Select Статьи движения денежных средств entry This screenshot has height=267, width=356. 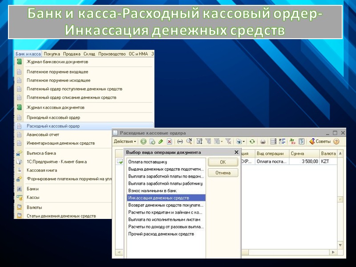coord(64,216)
